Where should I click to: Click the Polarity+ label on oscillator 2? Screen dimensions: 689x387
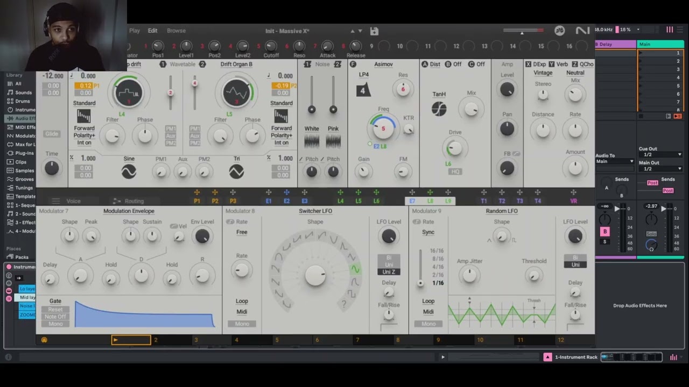click(282, 135)
